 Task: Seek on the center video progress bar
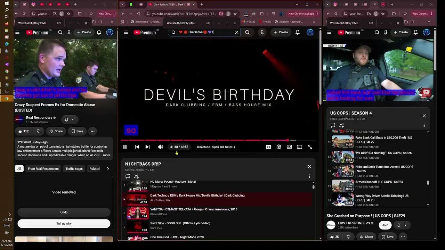218,140
